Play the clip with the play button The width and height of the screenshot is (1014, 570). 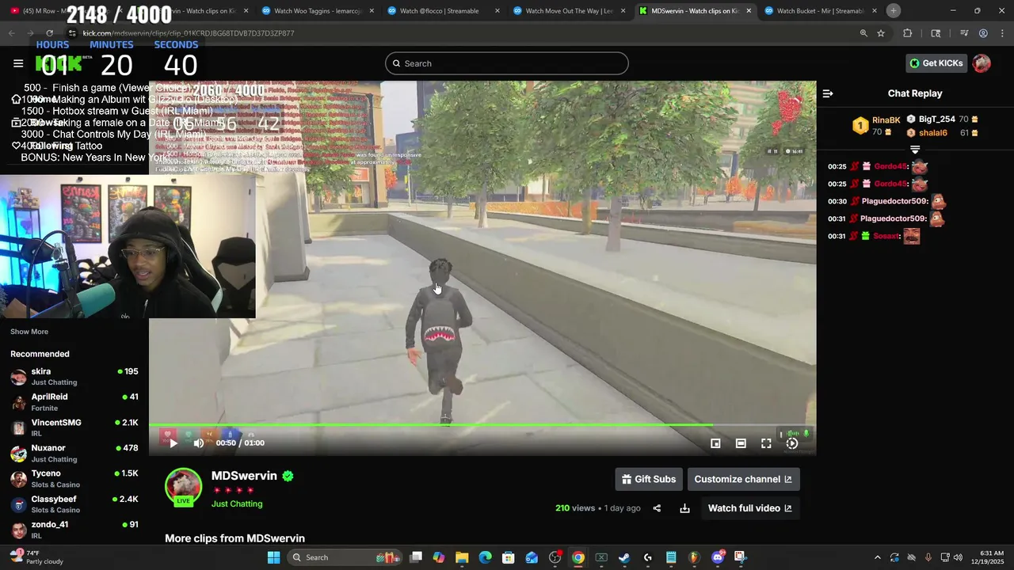(x=173, y=443)
